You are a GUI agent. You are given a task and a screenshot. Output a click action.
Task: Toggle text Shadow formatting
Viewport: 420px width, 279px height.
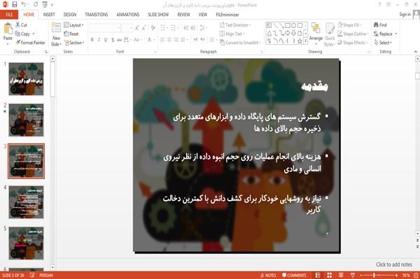[x=113, y=40]
